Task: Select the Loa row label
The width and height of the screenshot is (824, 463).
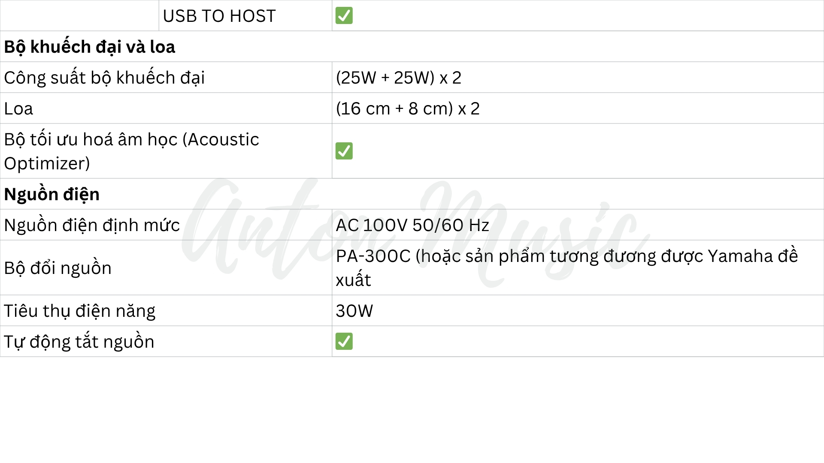Action: pos(18,108)
